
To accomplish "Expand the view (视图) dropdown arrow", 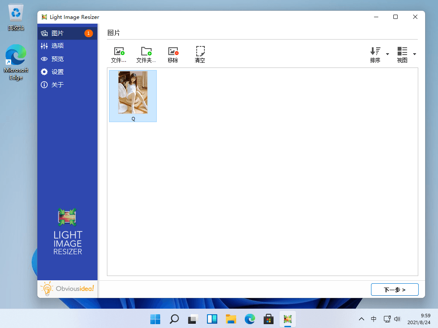I will tap(414, 54).
